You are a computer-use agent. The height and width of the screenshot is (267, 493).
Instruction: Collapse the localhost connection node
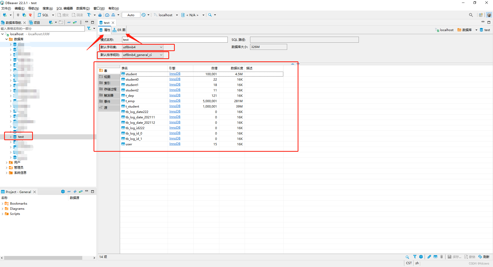click(2, 34)
